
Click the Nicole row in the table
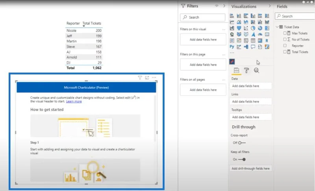tap(84, 31)
